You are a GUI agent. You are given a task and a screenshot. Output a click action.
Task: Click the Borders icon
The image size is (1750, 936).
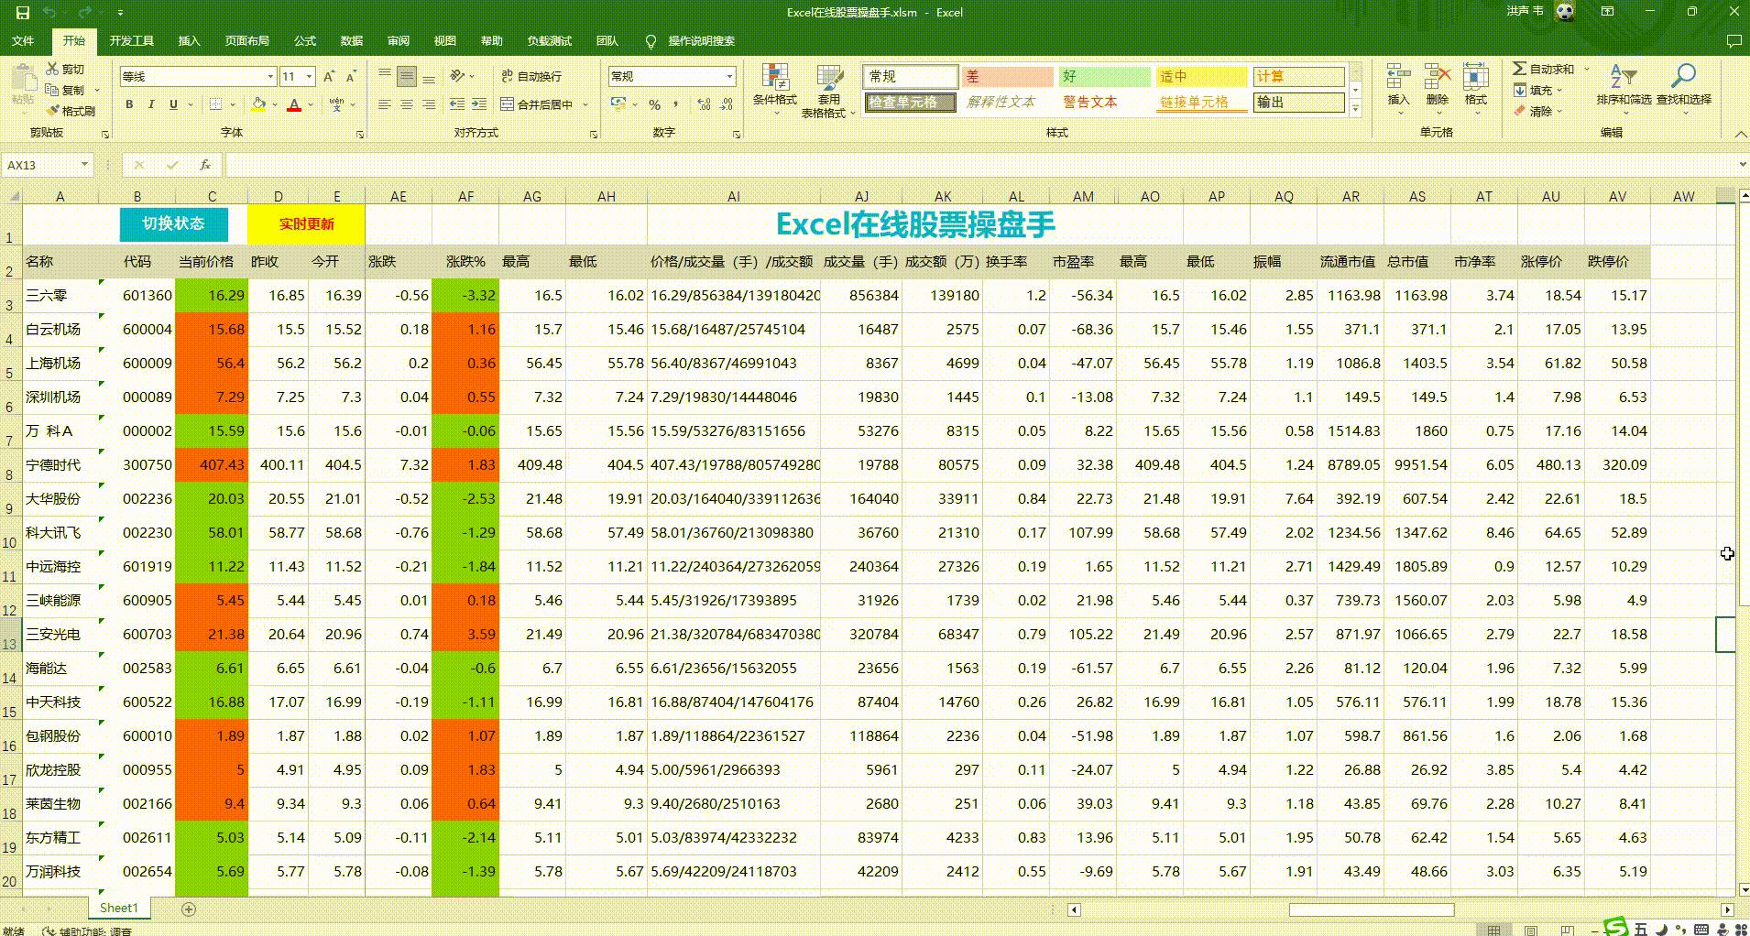click(215, 104)
